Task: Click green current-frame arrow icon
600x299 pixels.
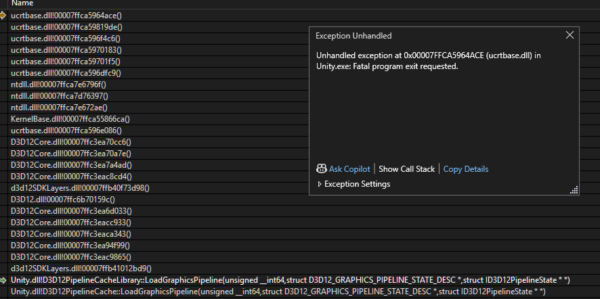Action: pos(3,280)
